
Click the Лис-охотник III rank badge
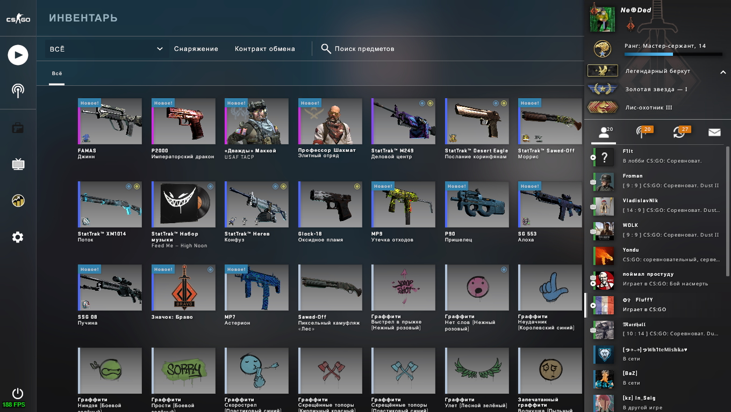[x=603, y=107]
